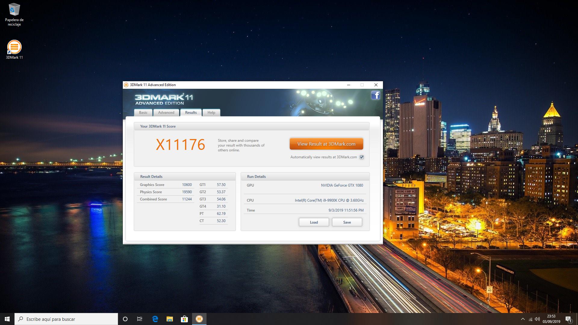Image resolution: width=578 pixels, height=325 pixels.
Task: Click the Escribe aquí para buscar box
Action: (x=66, y=319)
